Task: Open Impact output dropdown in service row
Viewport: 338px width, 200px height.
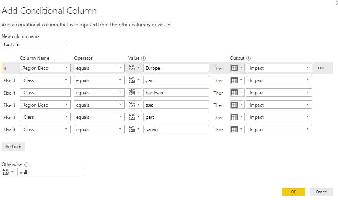Action: [279, 130]
